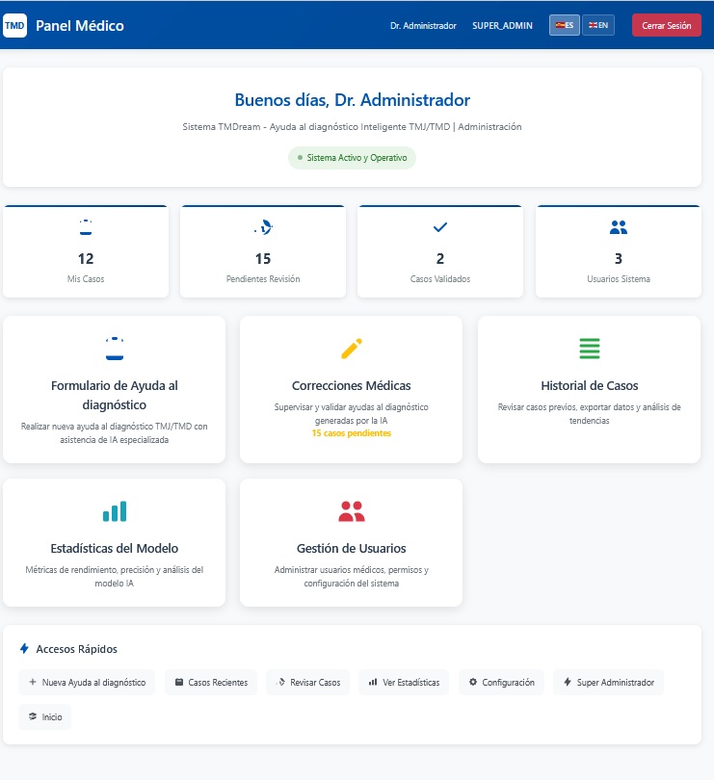Click the TMD logo in the header
The height and width of the screenshot is (780, 714).
15,25
